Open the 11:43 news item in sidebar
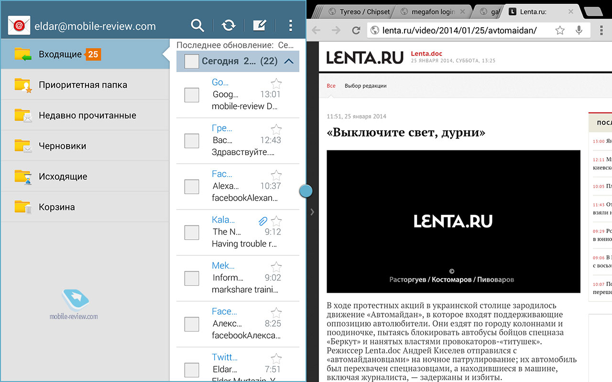 coord(602,209)
